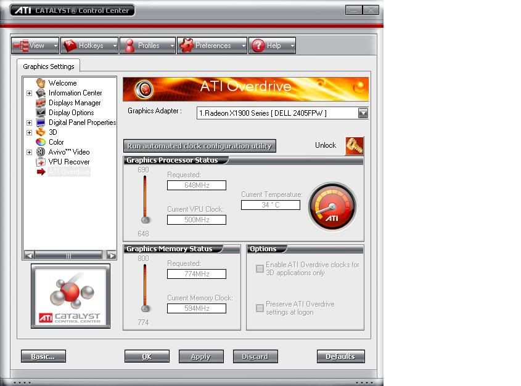The width and height of the screenshot is (521, 386).
Task: Enable Overdrive clocks for 3D applications only
Action: [260, 268]
